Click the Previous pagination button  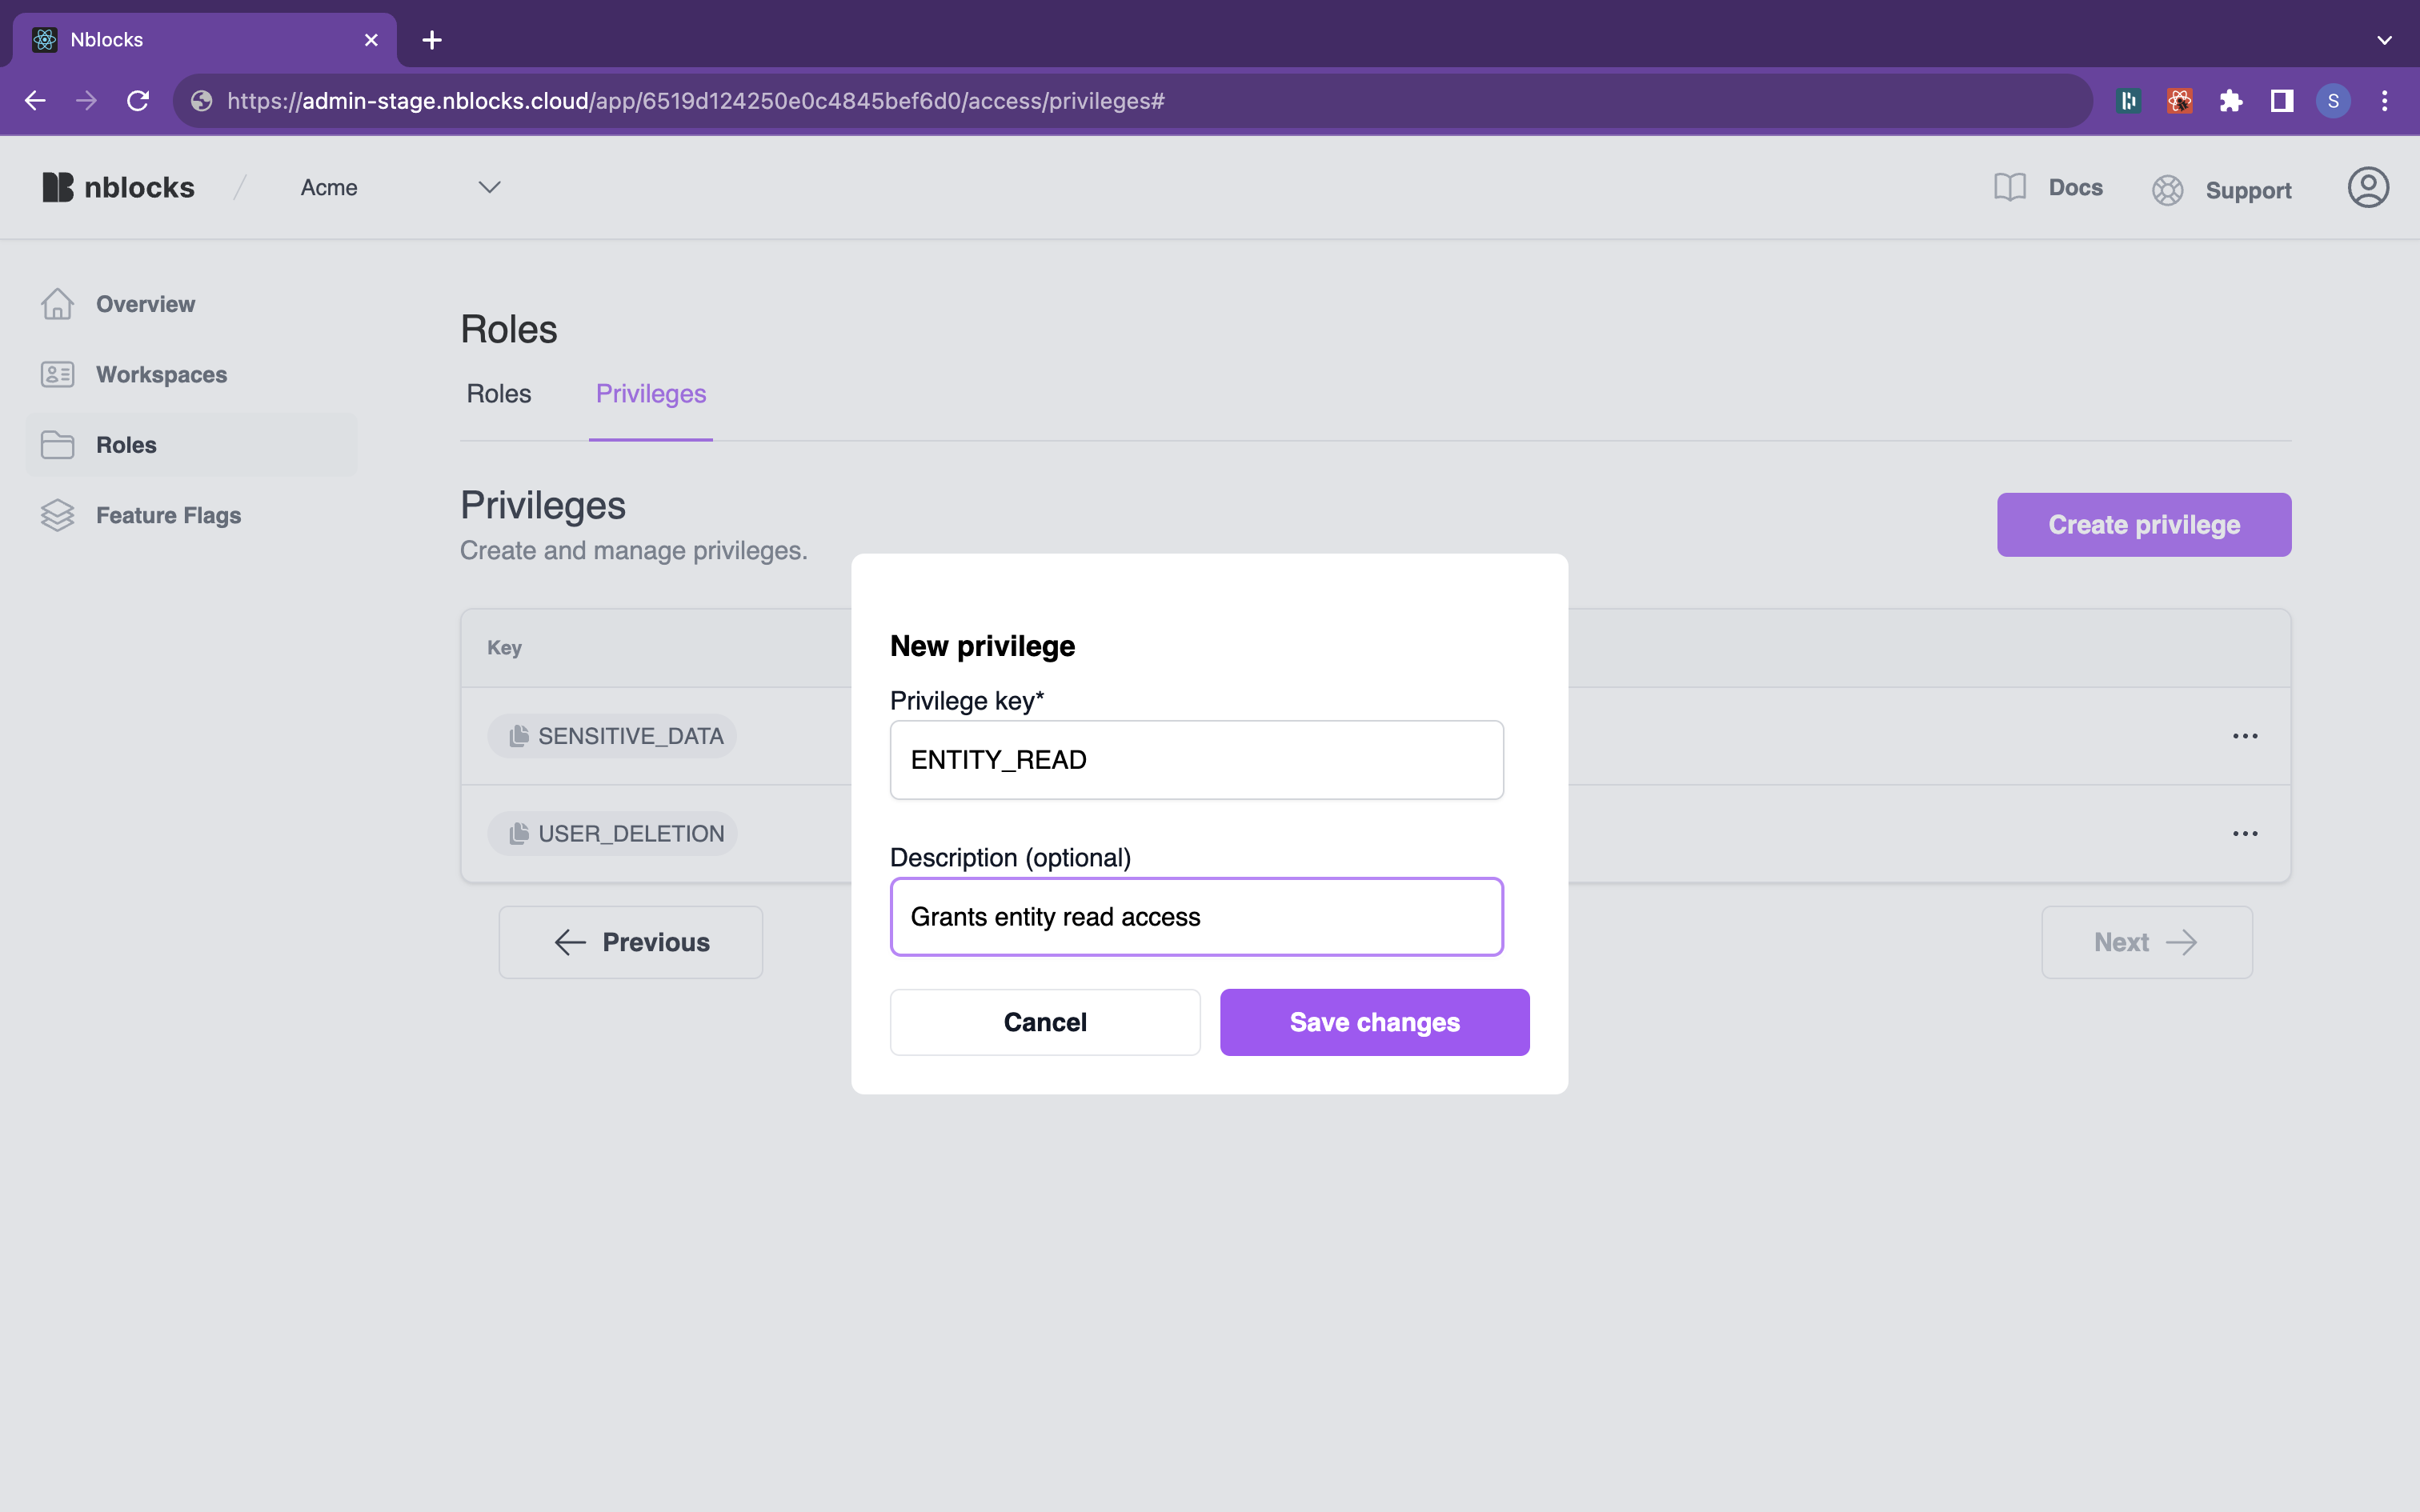pyautogui.click(x=634, y=941)
